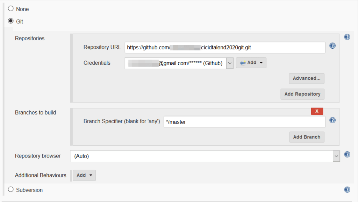This screenshot has width=358, height=202.
Task: Open help icon for Subversion option
Action: click(347, 189)
